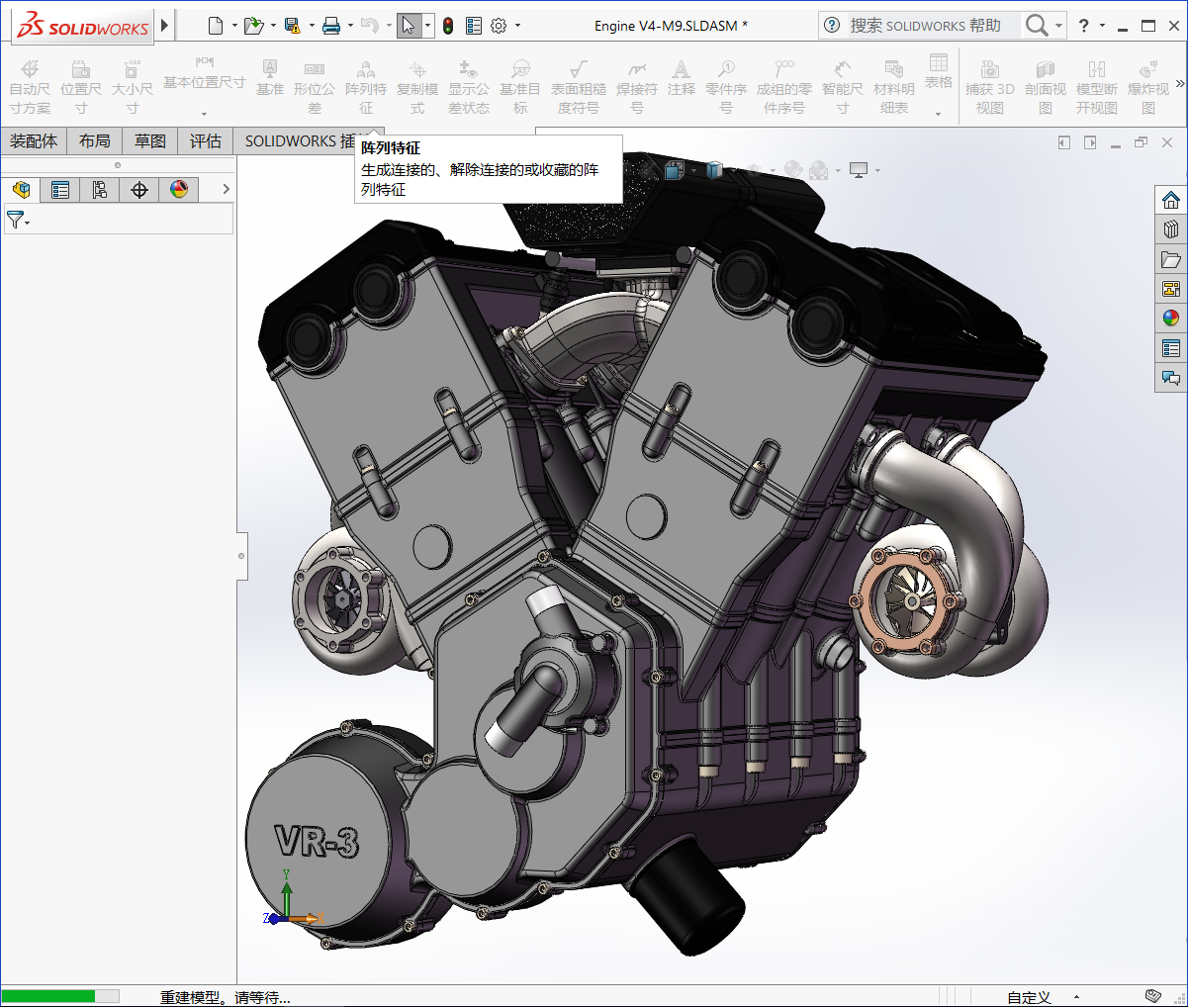The height and width of the screenshot is (1007, 1188).
Task: Expand the SOLIDWORKS menu arrow
Action: coord(164,26)
